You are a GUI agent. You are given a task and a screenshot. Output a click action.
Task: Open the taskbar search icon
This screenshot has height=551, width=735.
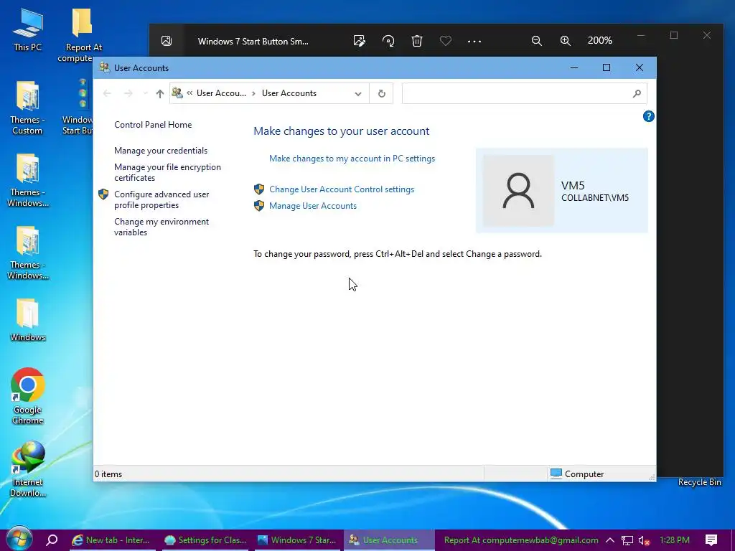[52, 540]
